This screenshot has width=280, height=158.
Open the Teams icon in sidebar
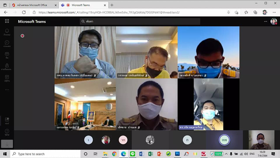7,55
